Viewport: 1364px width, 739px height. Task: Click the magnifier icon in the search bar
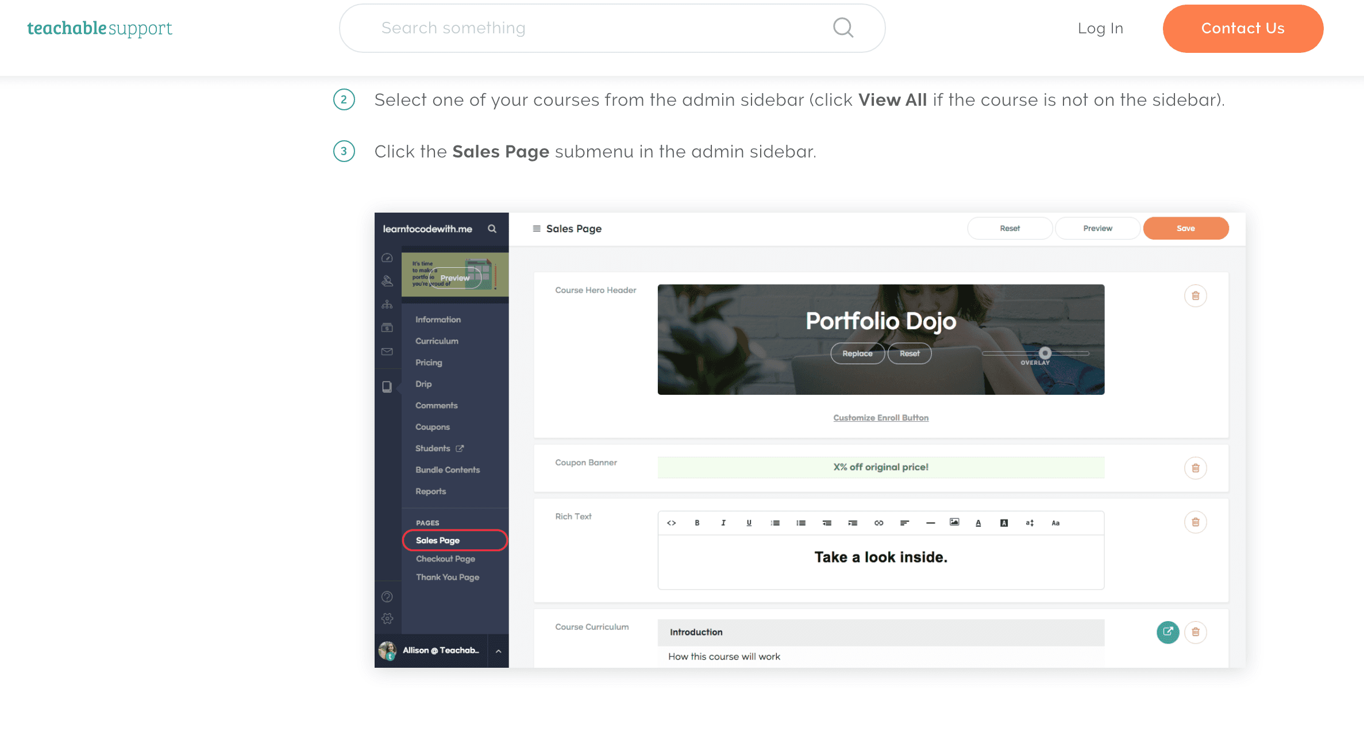pos(843,28)
